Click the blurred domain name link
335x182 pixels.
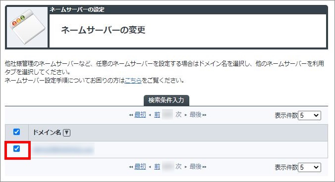[63, 150]
